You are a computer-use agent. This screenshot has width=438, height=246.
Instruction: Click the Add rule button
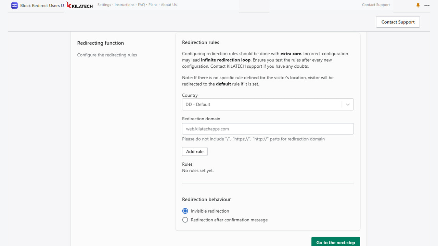click(x=195, y=151)
